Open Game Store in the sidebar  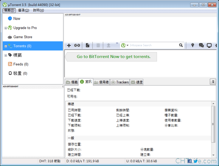click(23, 37)
